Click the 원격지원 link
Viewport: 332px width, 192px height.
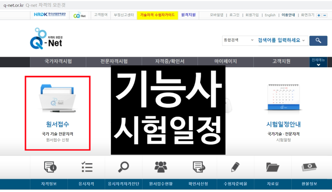click(189, 15)
